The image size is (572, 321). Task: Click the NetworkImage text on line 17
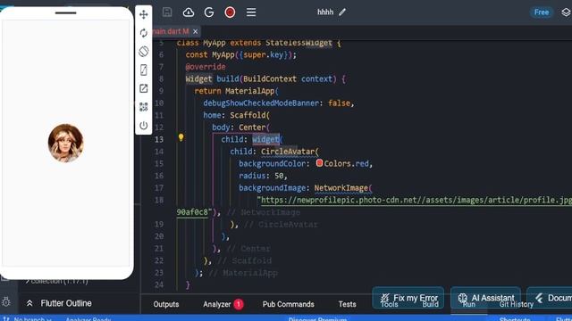[341, 188]
